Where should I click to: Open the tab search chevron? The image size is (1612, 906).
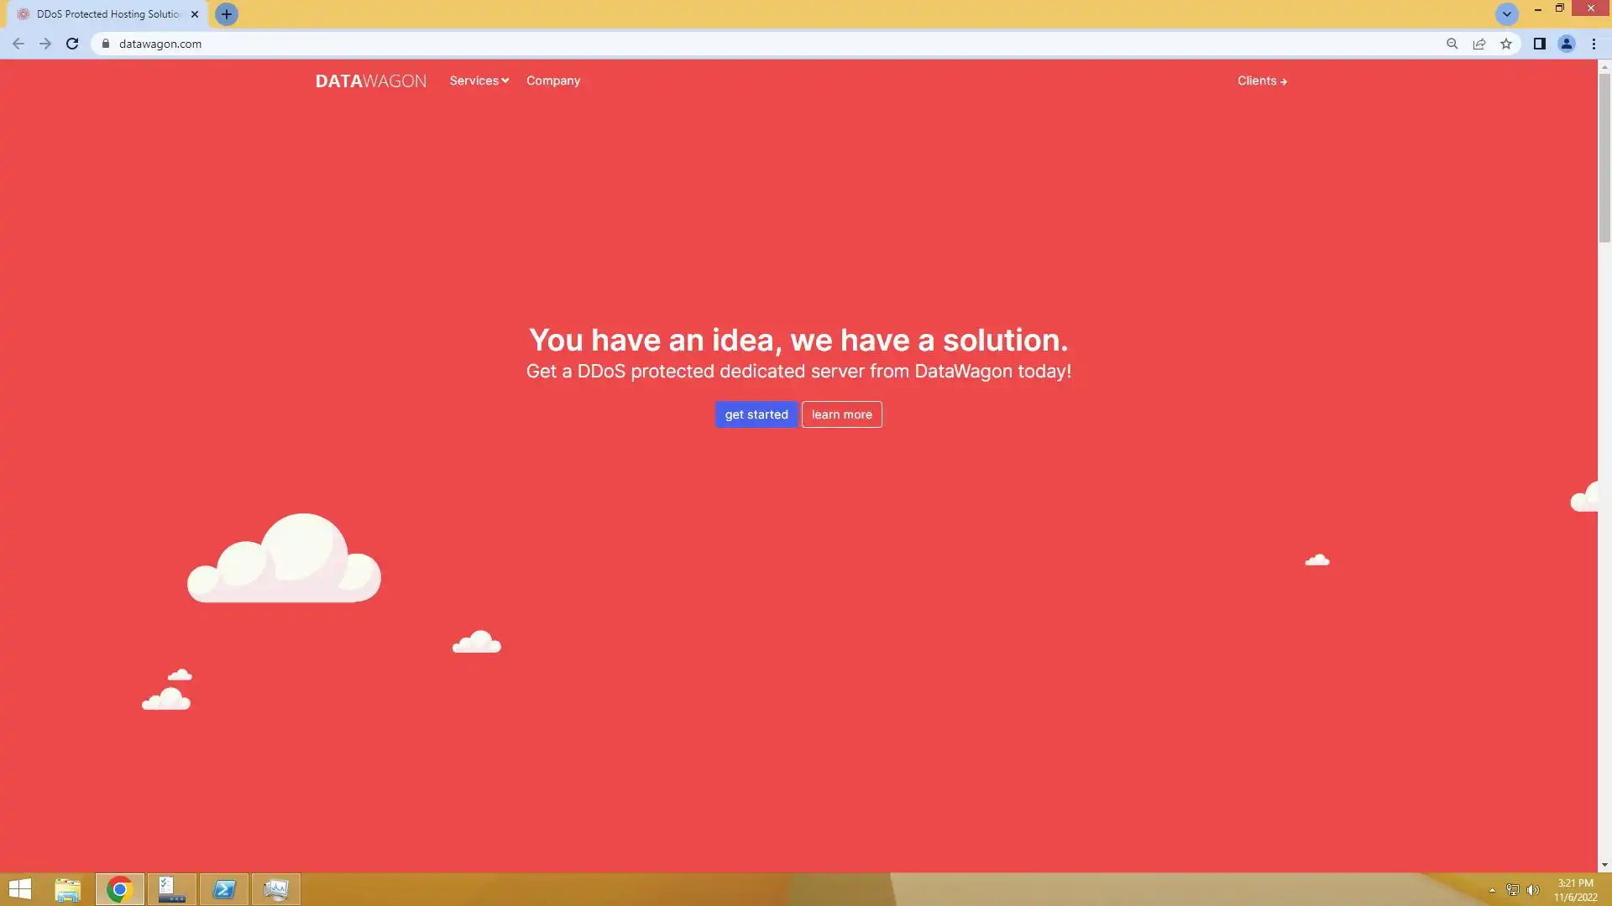pos(1506,14)
